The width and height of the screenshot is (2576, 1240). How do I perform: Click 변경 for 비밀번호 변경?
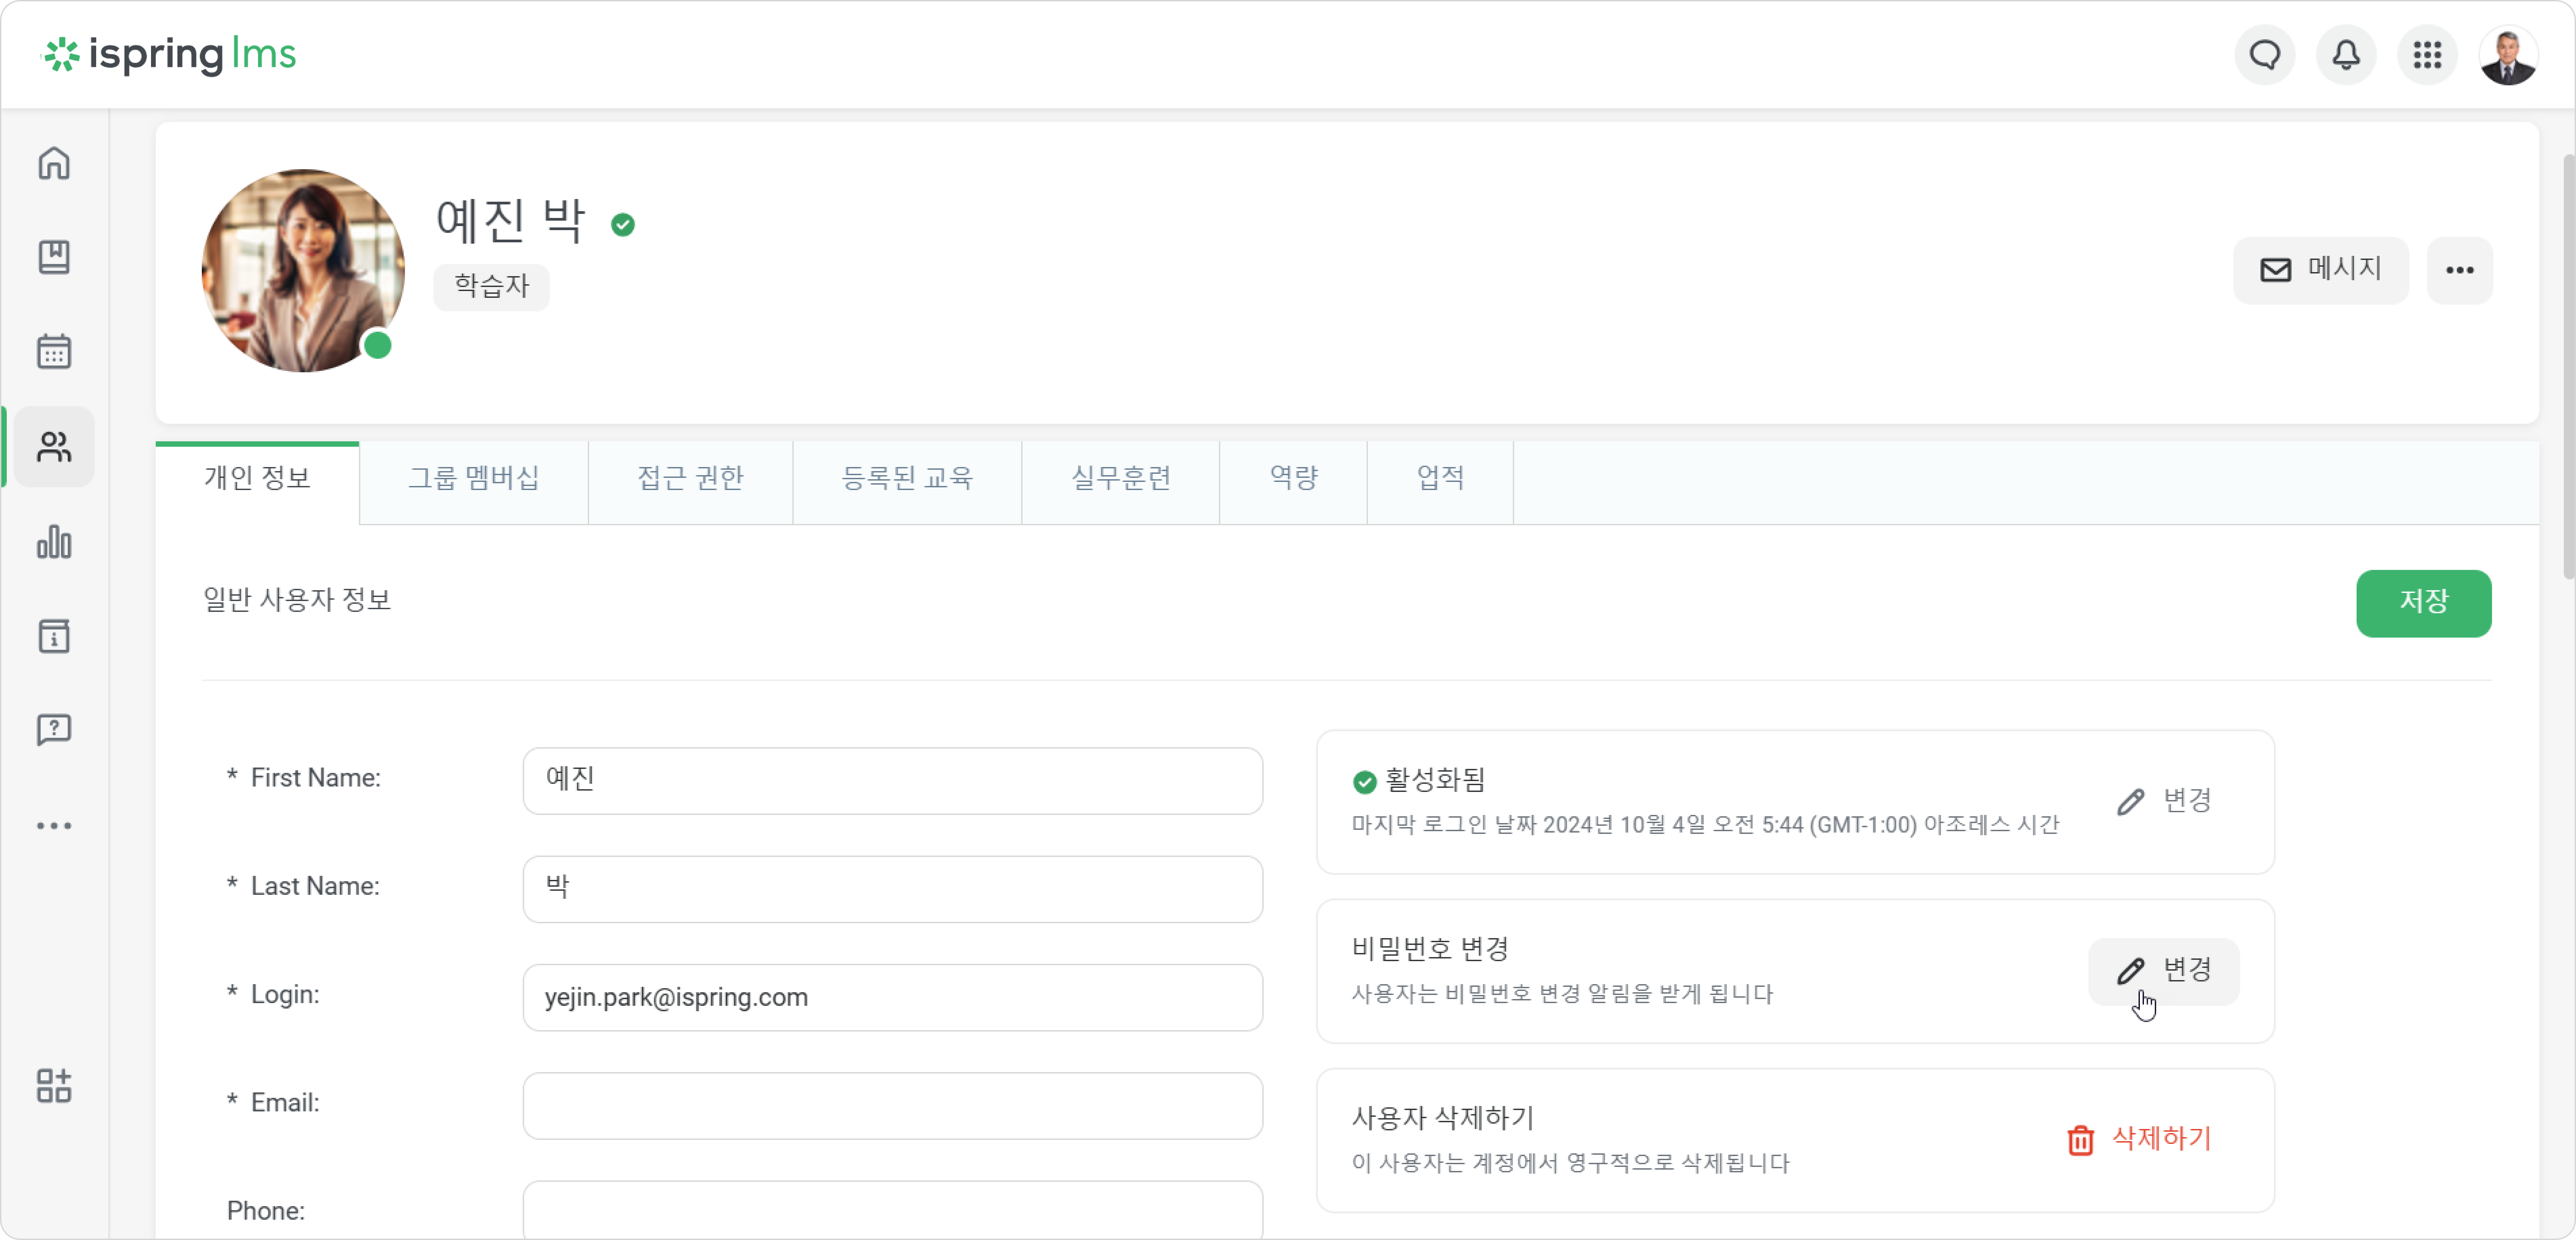(x=2164, y=971)
